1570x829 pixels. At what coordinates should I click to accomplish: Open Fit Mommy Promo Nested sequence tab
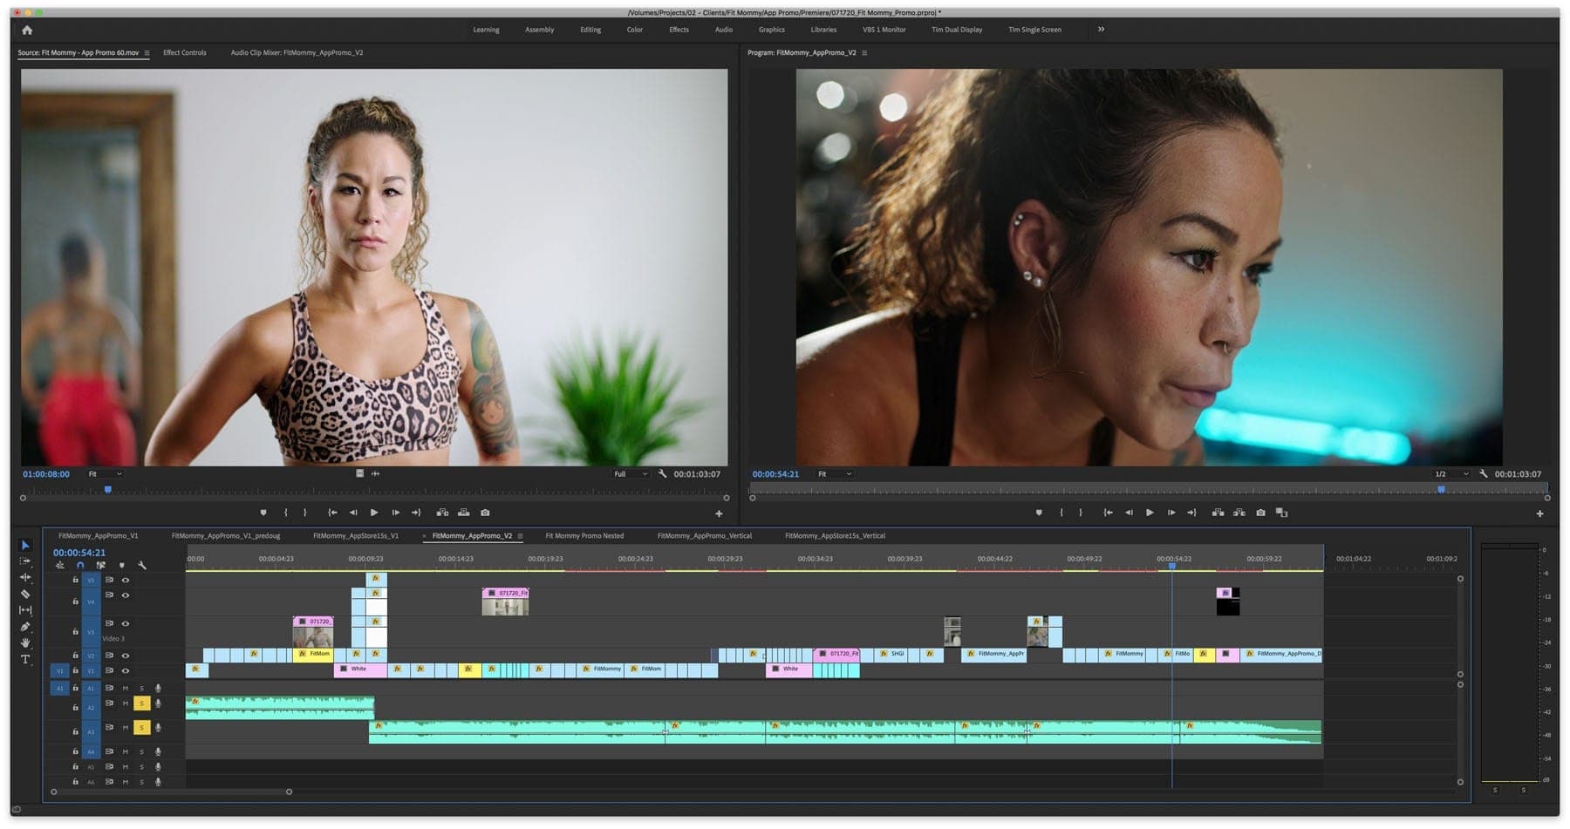click(584, 536)
